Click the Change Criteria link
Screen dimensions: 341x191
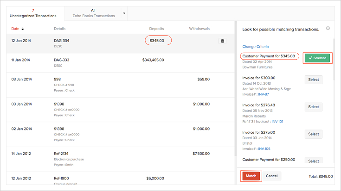(x=255, y=47)
